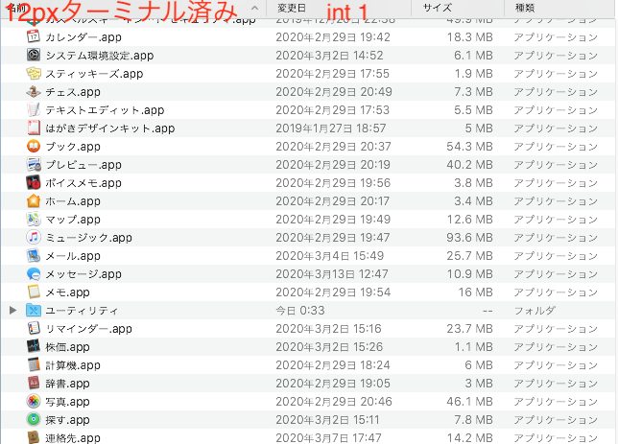Sort by 種類 column header
The height and width of the screenshot is (444, 618).
[525, 8]
